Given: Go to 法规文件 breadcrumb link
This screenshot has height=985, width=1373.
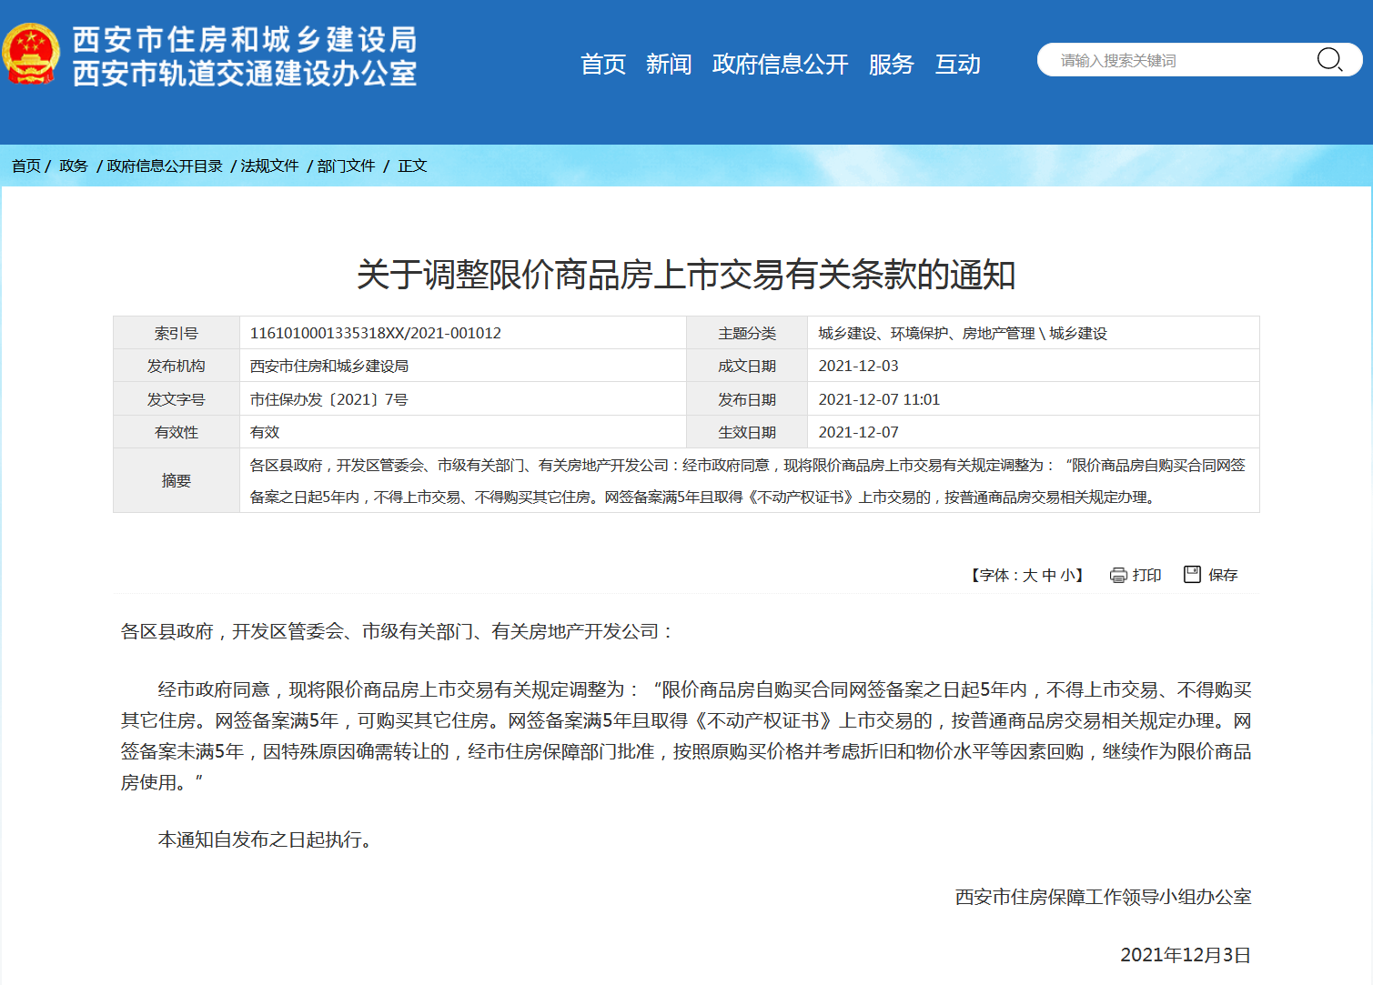Looking at the screenshot, I should 269,166.
